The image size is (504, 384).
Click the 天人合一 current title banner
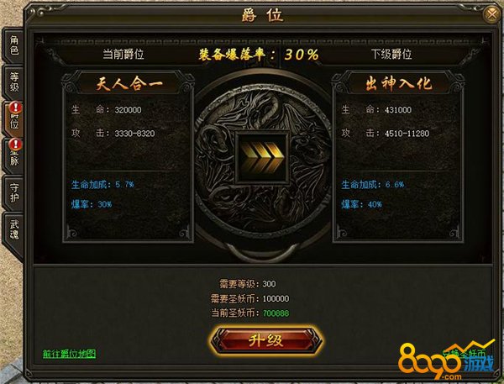point(129,85)
